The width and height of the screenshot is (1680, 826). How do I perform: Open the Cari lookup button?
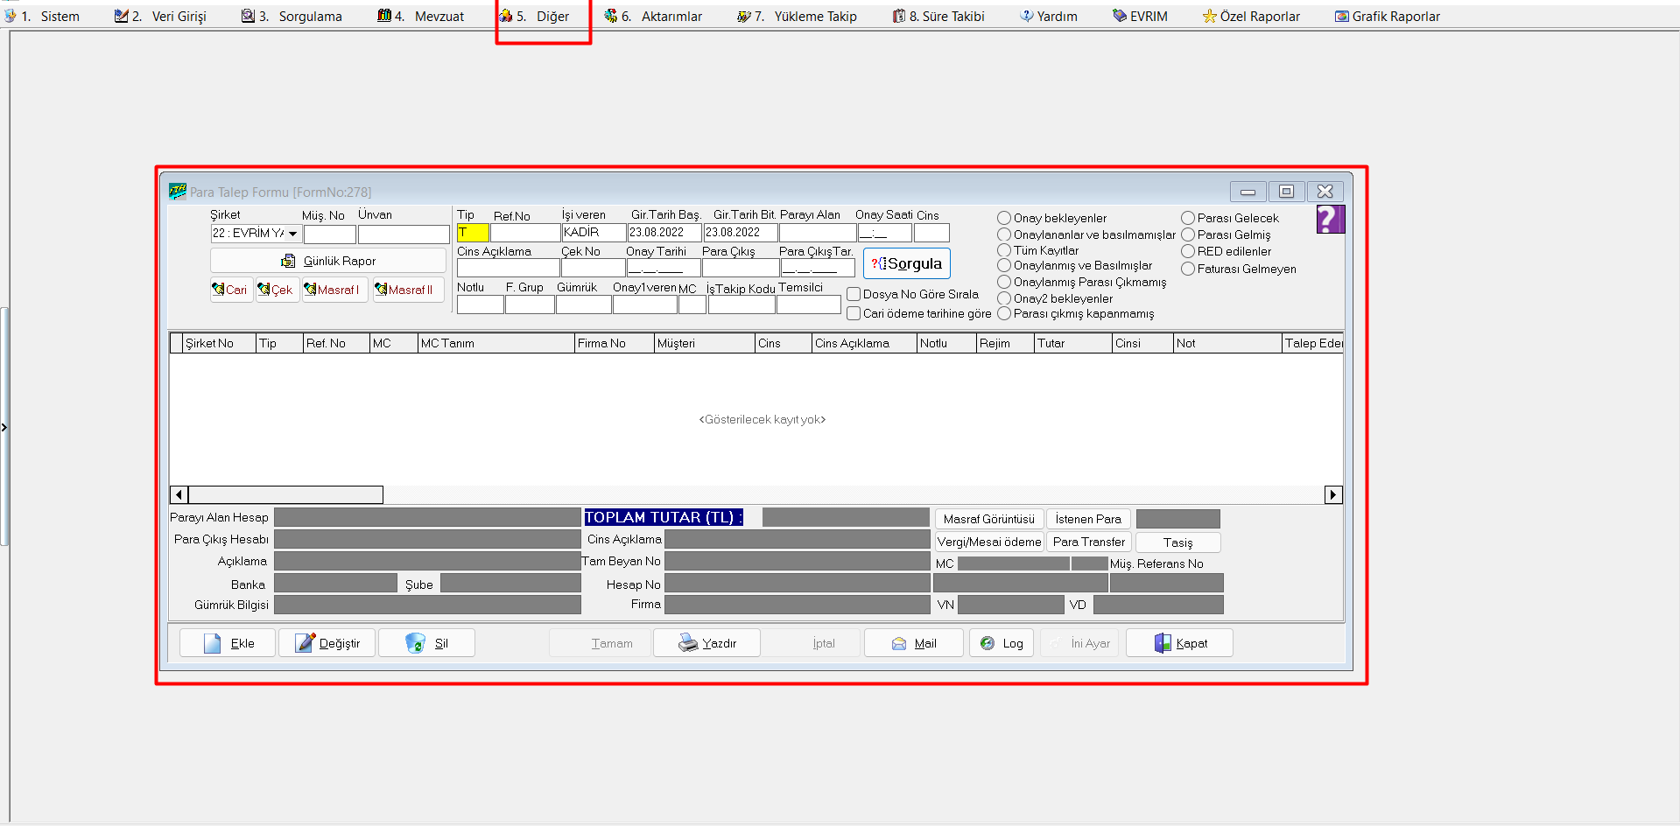[x=231, y=290]
